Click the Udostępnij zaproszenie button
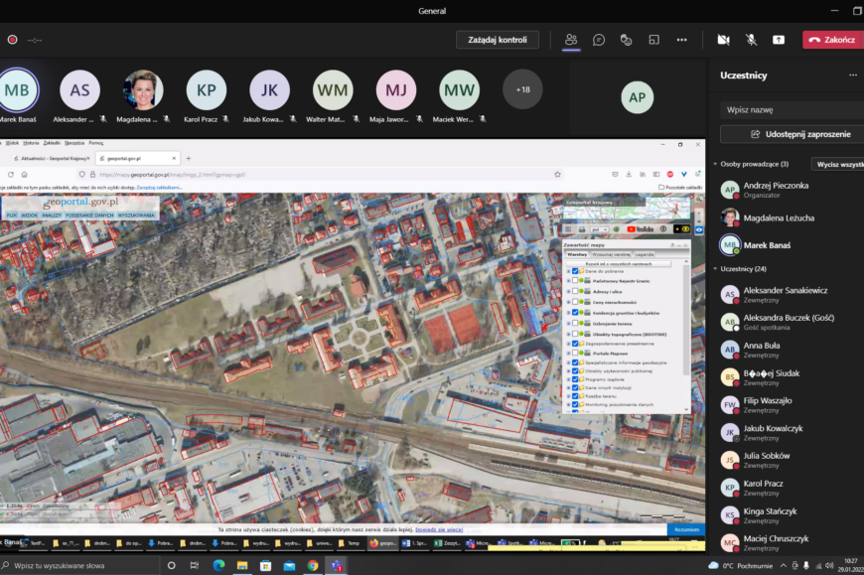864x575 pixels. tap(792, 134)
